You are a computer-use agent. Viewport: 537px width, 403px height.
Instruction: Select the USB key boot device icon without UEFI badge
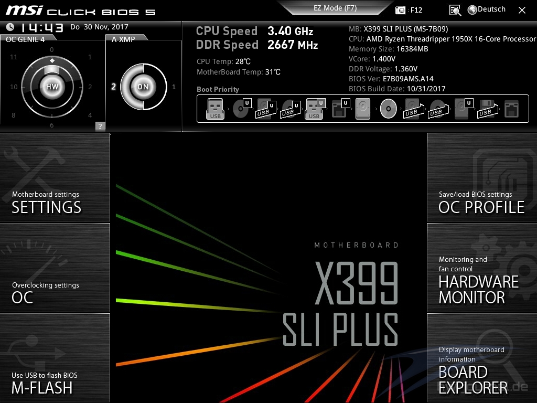click(215, 109)
